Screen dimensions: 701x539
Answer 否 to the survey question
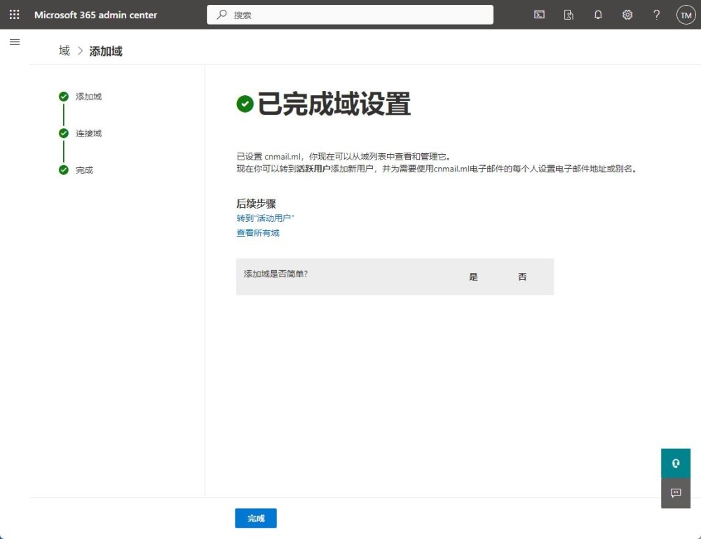click(522, 277)
